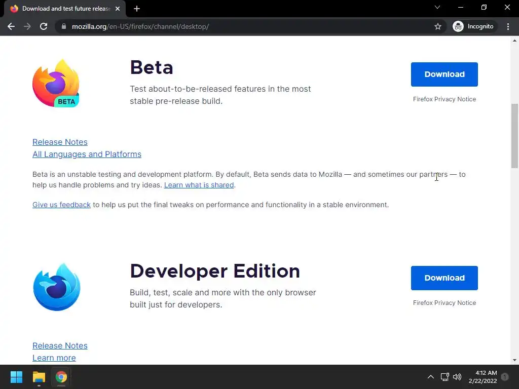Viewport: 519px width, 389px height.
Task: Go back using the browser back arrow
Action: point(11,26)
